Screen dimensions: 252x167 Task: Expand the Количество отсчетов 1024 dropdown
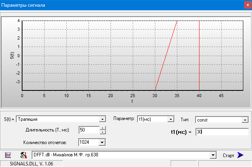(102, 142)
